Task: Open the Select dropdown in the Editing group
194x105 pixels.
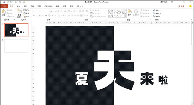Action: 156,16
